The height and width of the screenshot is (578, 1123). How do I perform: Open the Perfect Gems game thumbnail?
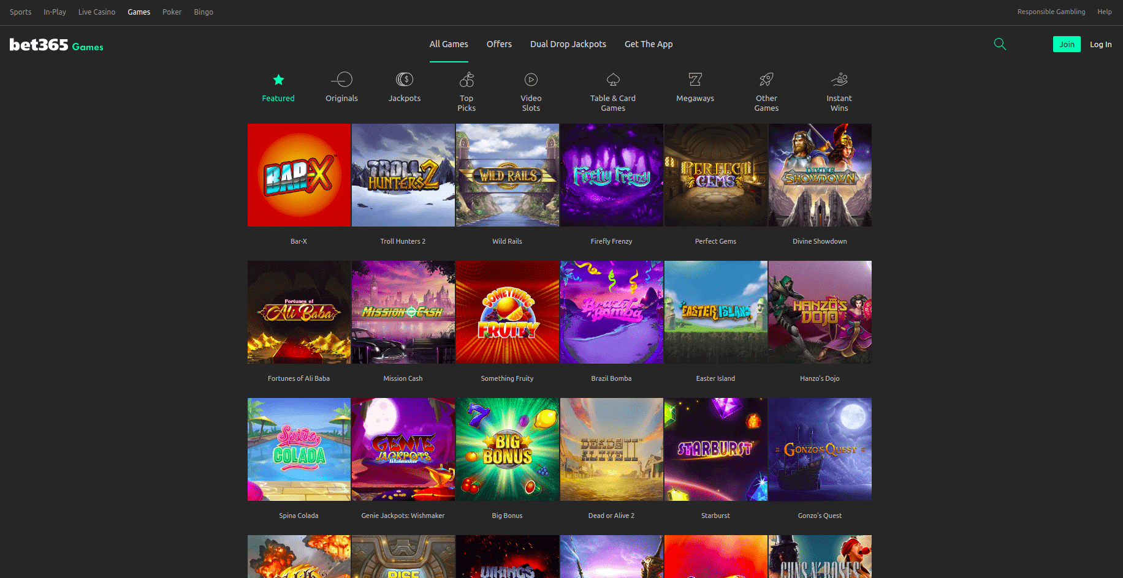pyautogui.click(x=716, y=175)
